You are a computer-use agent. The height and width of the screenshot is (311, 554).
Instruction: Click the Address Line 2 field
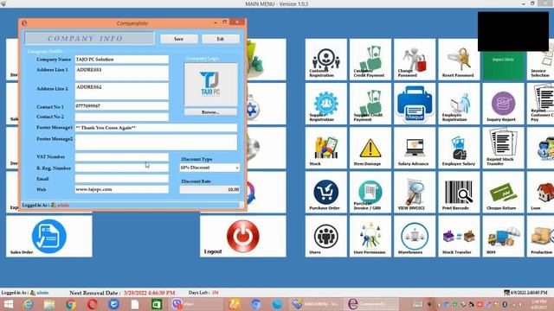121,91
